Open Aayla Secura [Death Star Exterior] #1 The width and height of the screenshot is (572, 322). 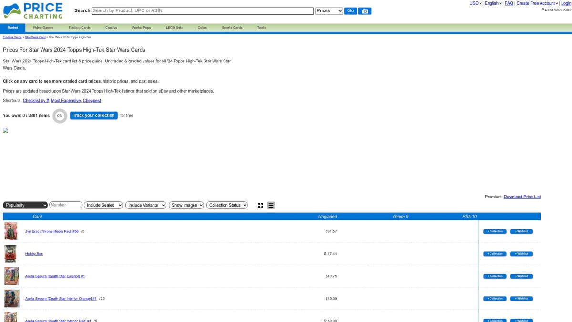coord(55,276)
